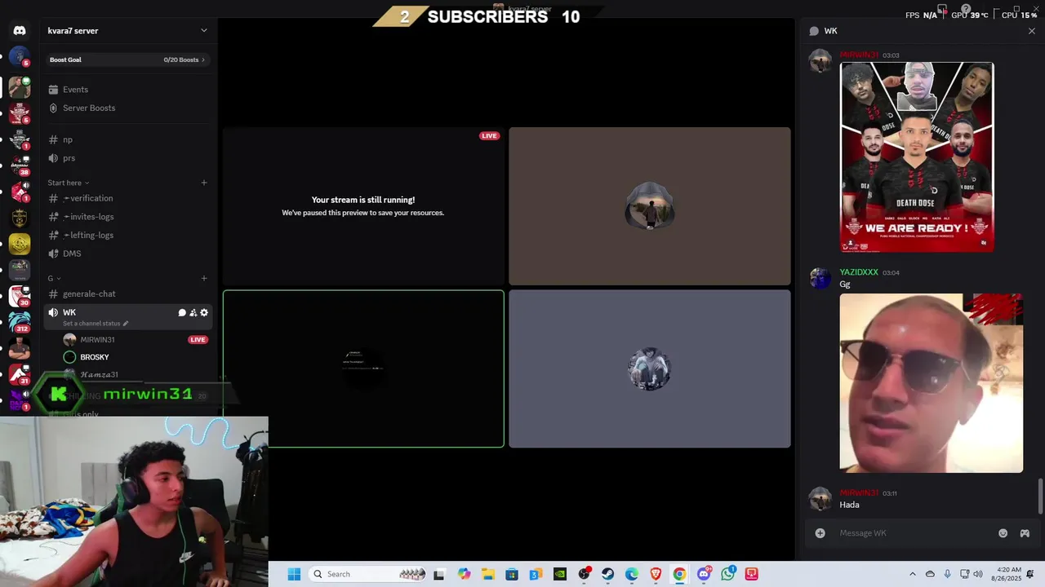Click the WK chat scrollbar
This screenshot has width=1045, height=587.
pos(1040,497)
